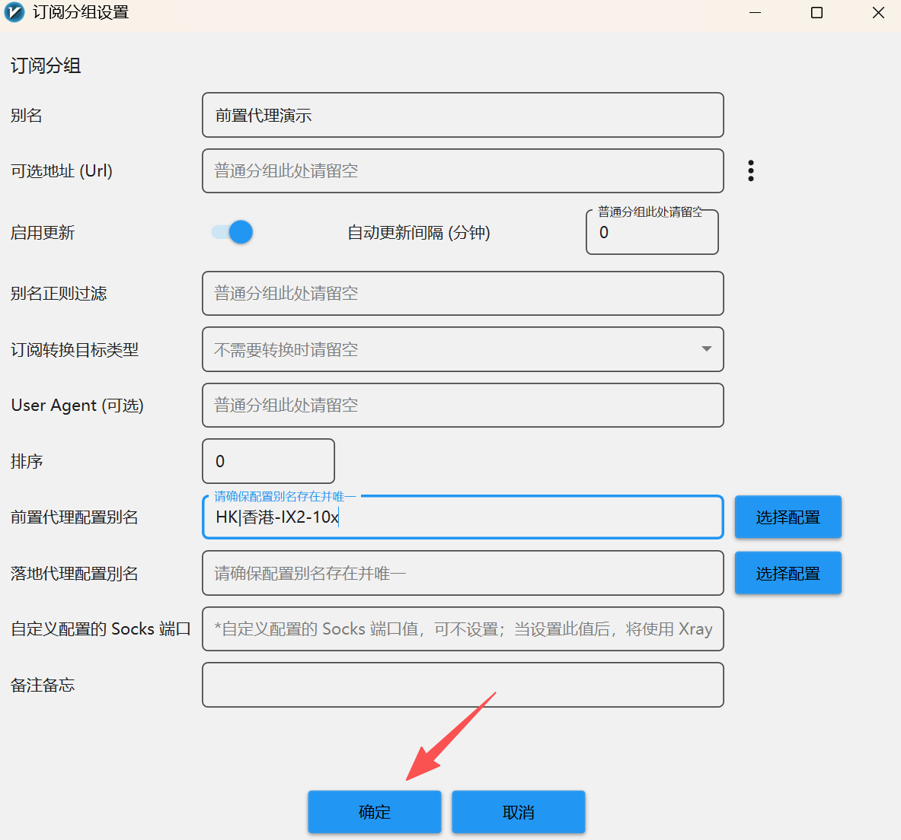The height and width of the screenshot is (840, 901).
Task: Close the 订阅分组设置 window
Action: point(878,13)
